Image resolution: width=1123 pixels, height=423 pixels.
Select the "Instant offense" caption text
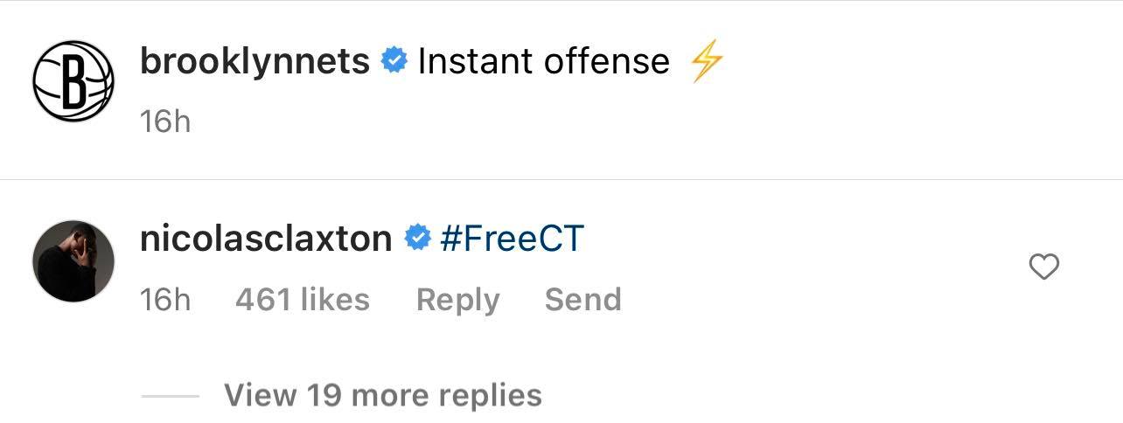(543, 61)
